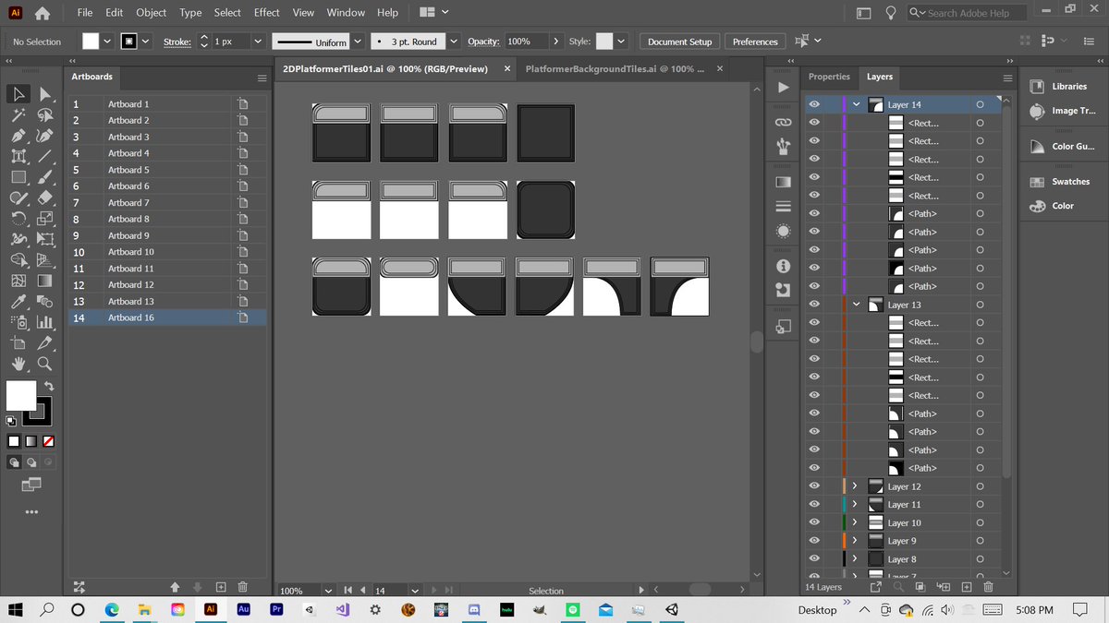1109x623 pixels.
Task: Select the Curvature tool
Action: pyautogui.click(x=44, y=136)
